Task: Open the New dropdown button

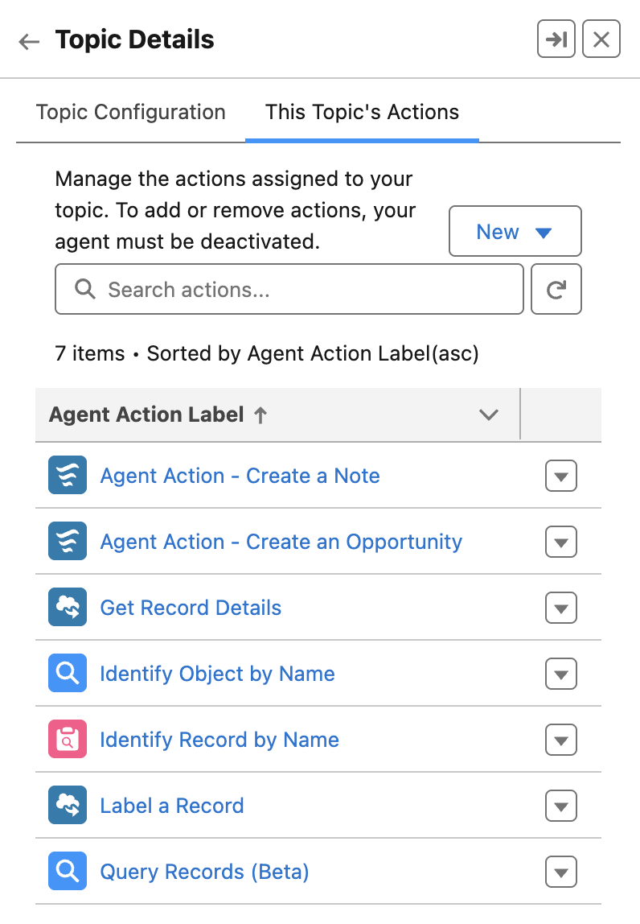Action: coord(515,232)
